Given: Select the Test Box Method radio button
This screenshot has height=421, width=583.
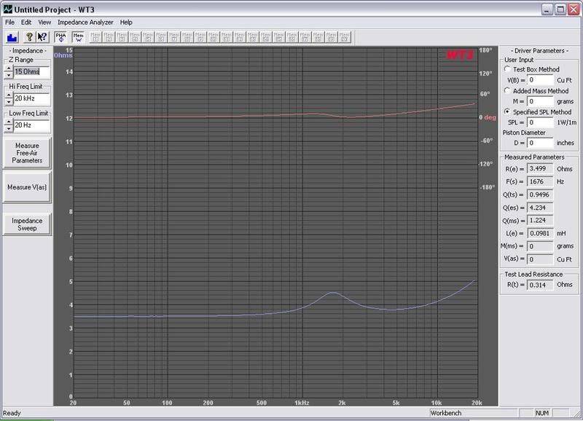Looking at the screenshot, I should (507, 69).
